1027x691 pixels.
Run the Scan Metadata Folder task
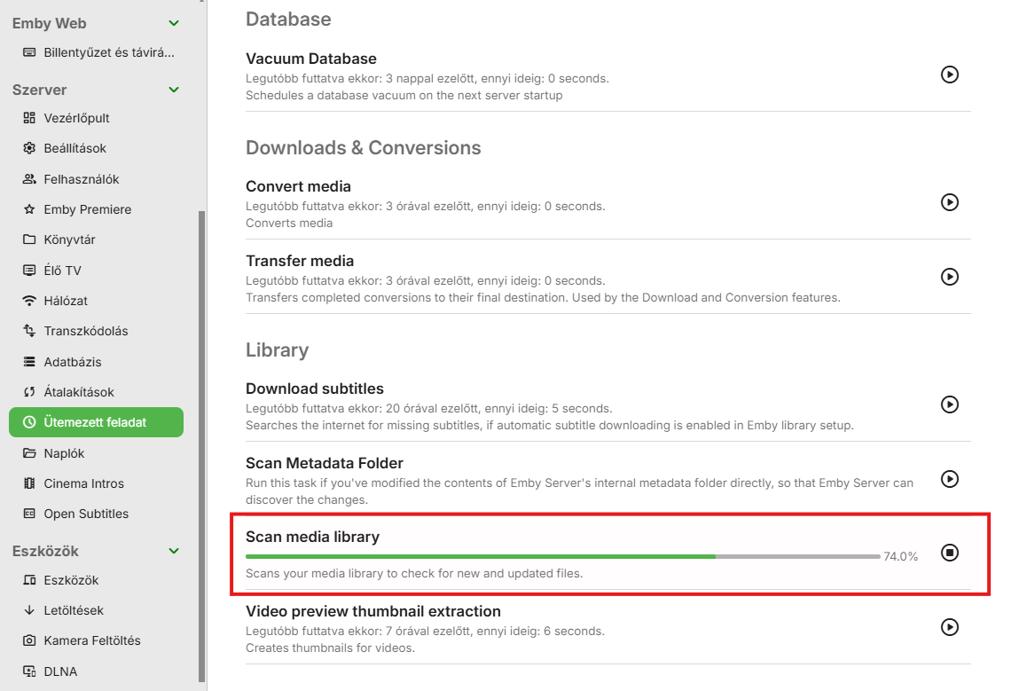pyautogui.click(x=949, y=479)
